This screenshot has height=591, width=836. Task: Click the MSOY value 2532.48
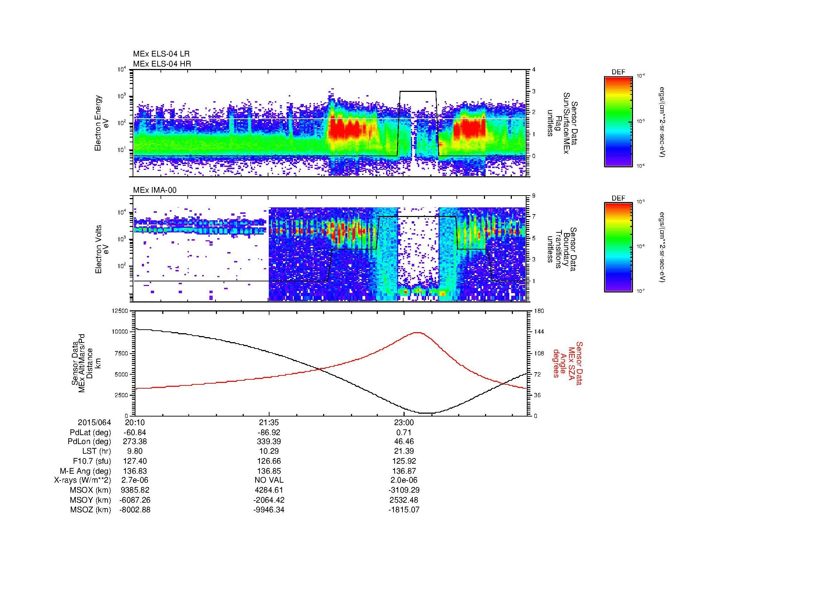[x=404, y=500]
